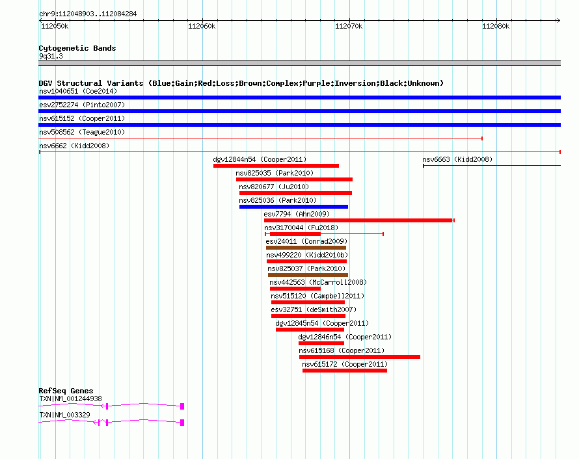Click the 112050k ruler label
The height and width of the screenshot is (459, 579).
[55, 26]
